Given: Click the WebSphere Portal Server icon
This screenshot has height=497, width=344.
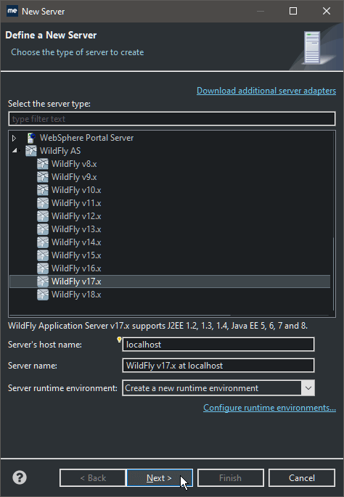Looking at the screenshot, I should (31, 138).
